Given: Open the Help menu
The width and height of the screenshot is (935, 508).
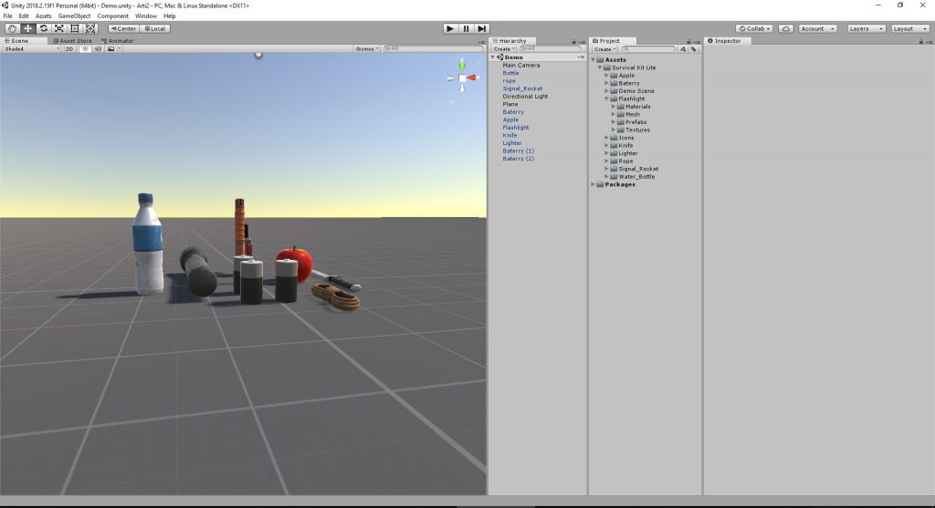Looking at the screenshot, I should click(170, 16).
